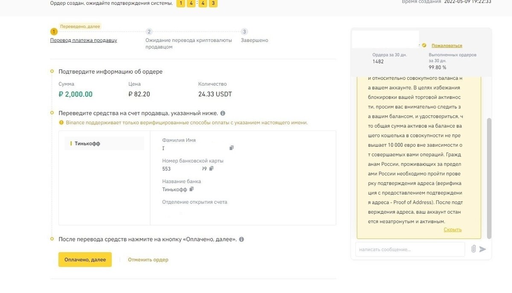Click step 2 Ожидание перевода криптовалюты
This screenshot has height=293, width=512.
click(189, 40)
